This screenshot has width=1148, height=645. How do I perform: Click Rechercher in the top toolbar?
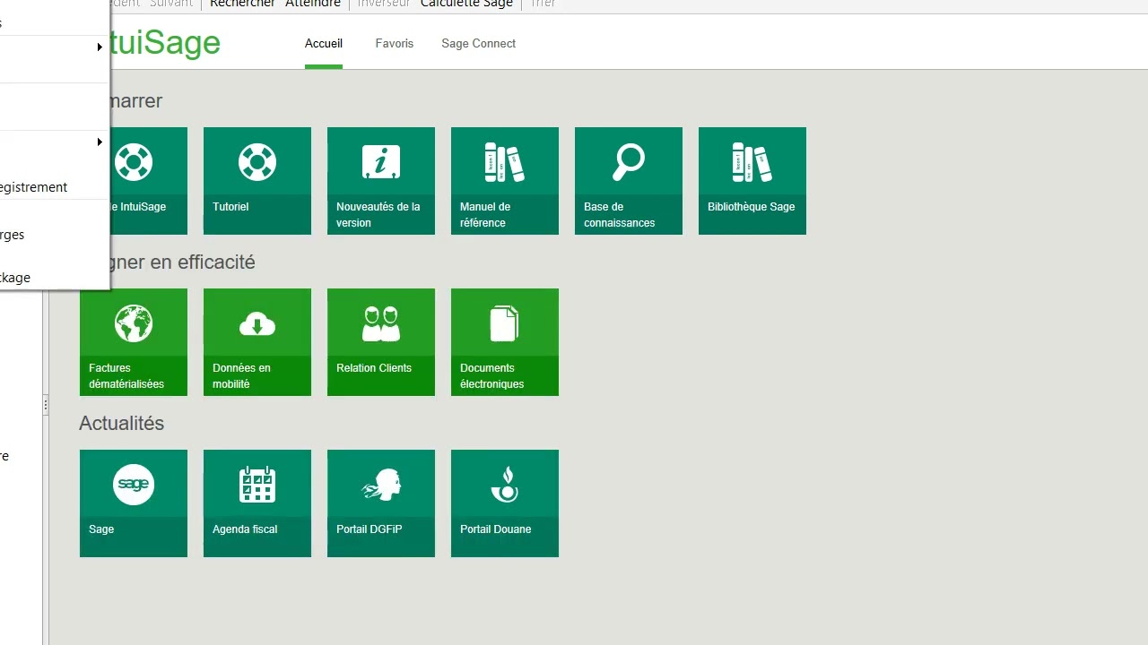(x=242, y=4)
